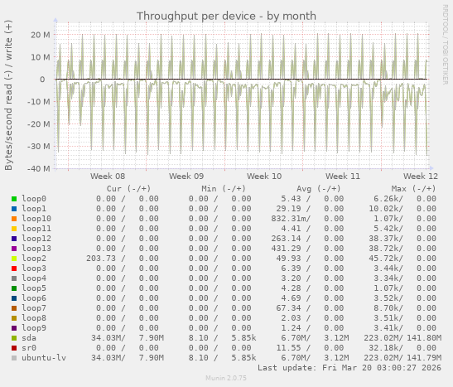
Task: Select the loop10 legend label
Action: tap(36, 219)
